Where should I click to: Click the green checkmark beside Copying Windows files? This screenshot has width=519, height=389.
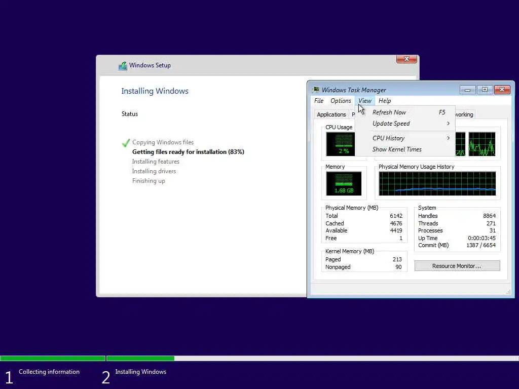(x=126, y=143)
